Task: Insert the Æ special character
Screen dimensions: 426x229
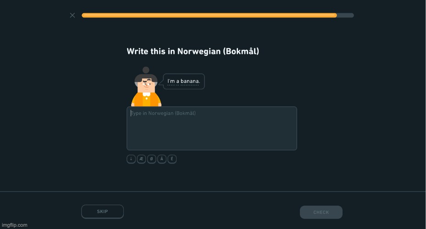Action: (x=141, y=159)
